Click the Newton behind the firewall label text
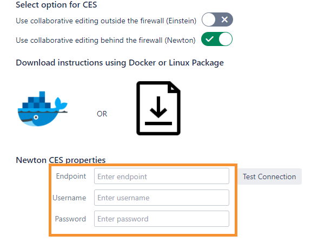 pos(105,40)
